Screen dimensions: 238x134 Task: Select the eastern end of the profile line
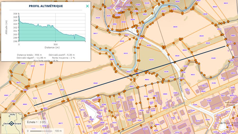225,46
